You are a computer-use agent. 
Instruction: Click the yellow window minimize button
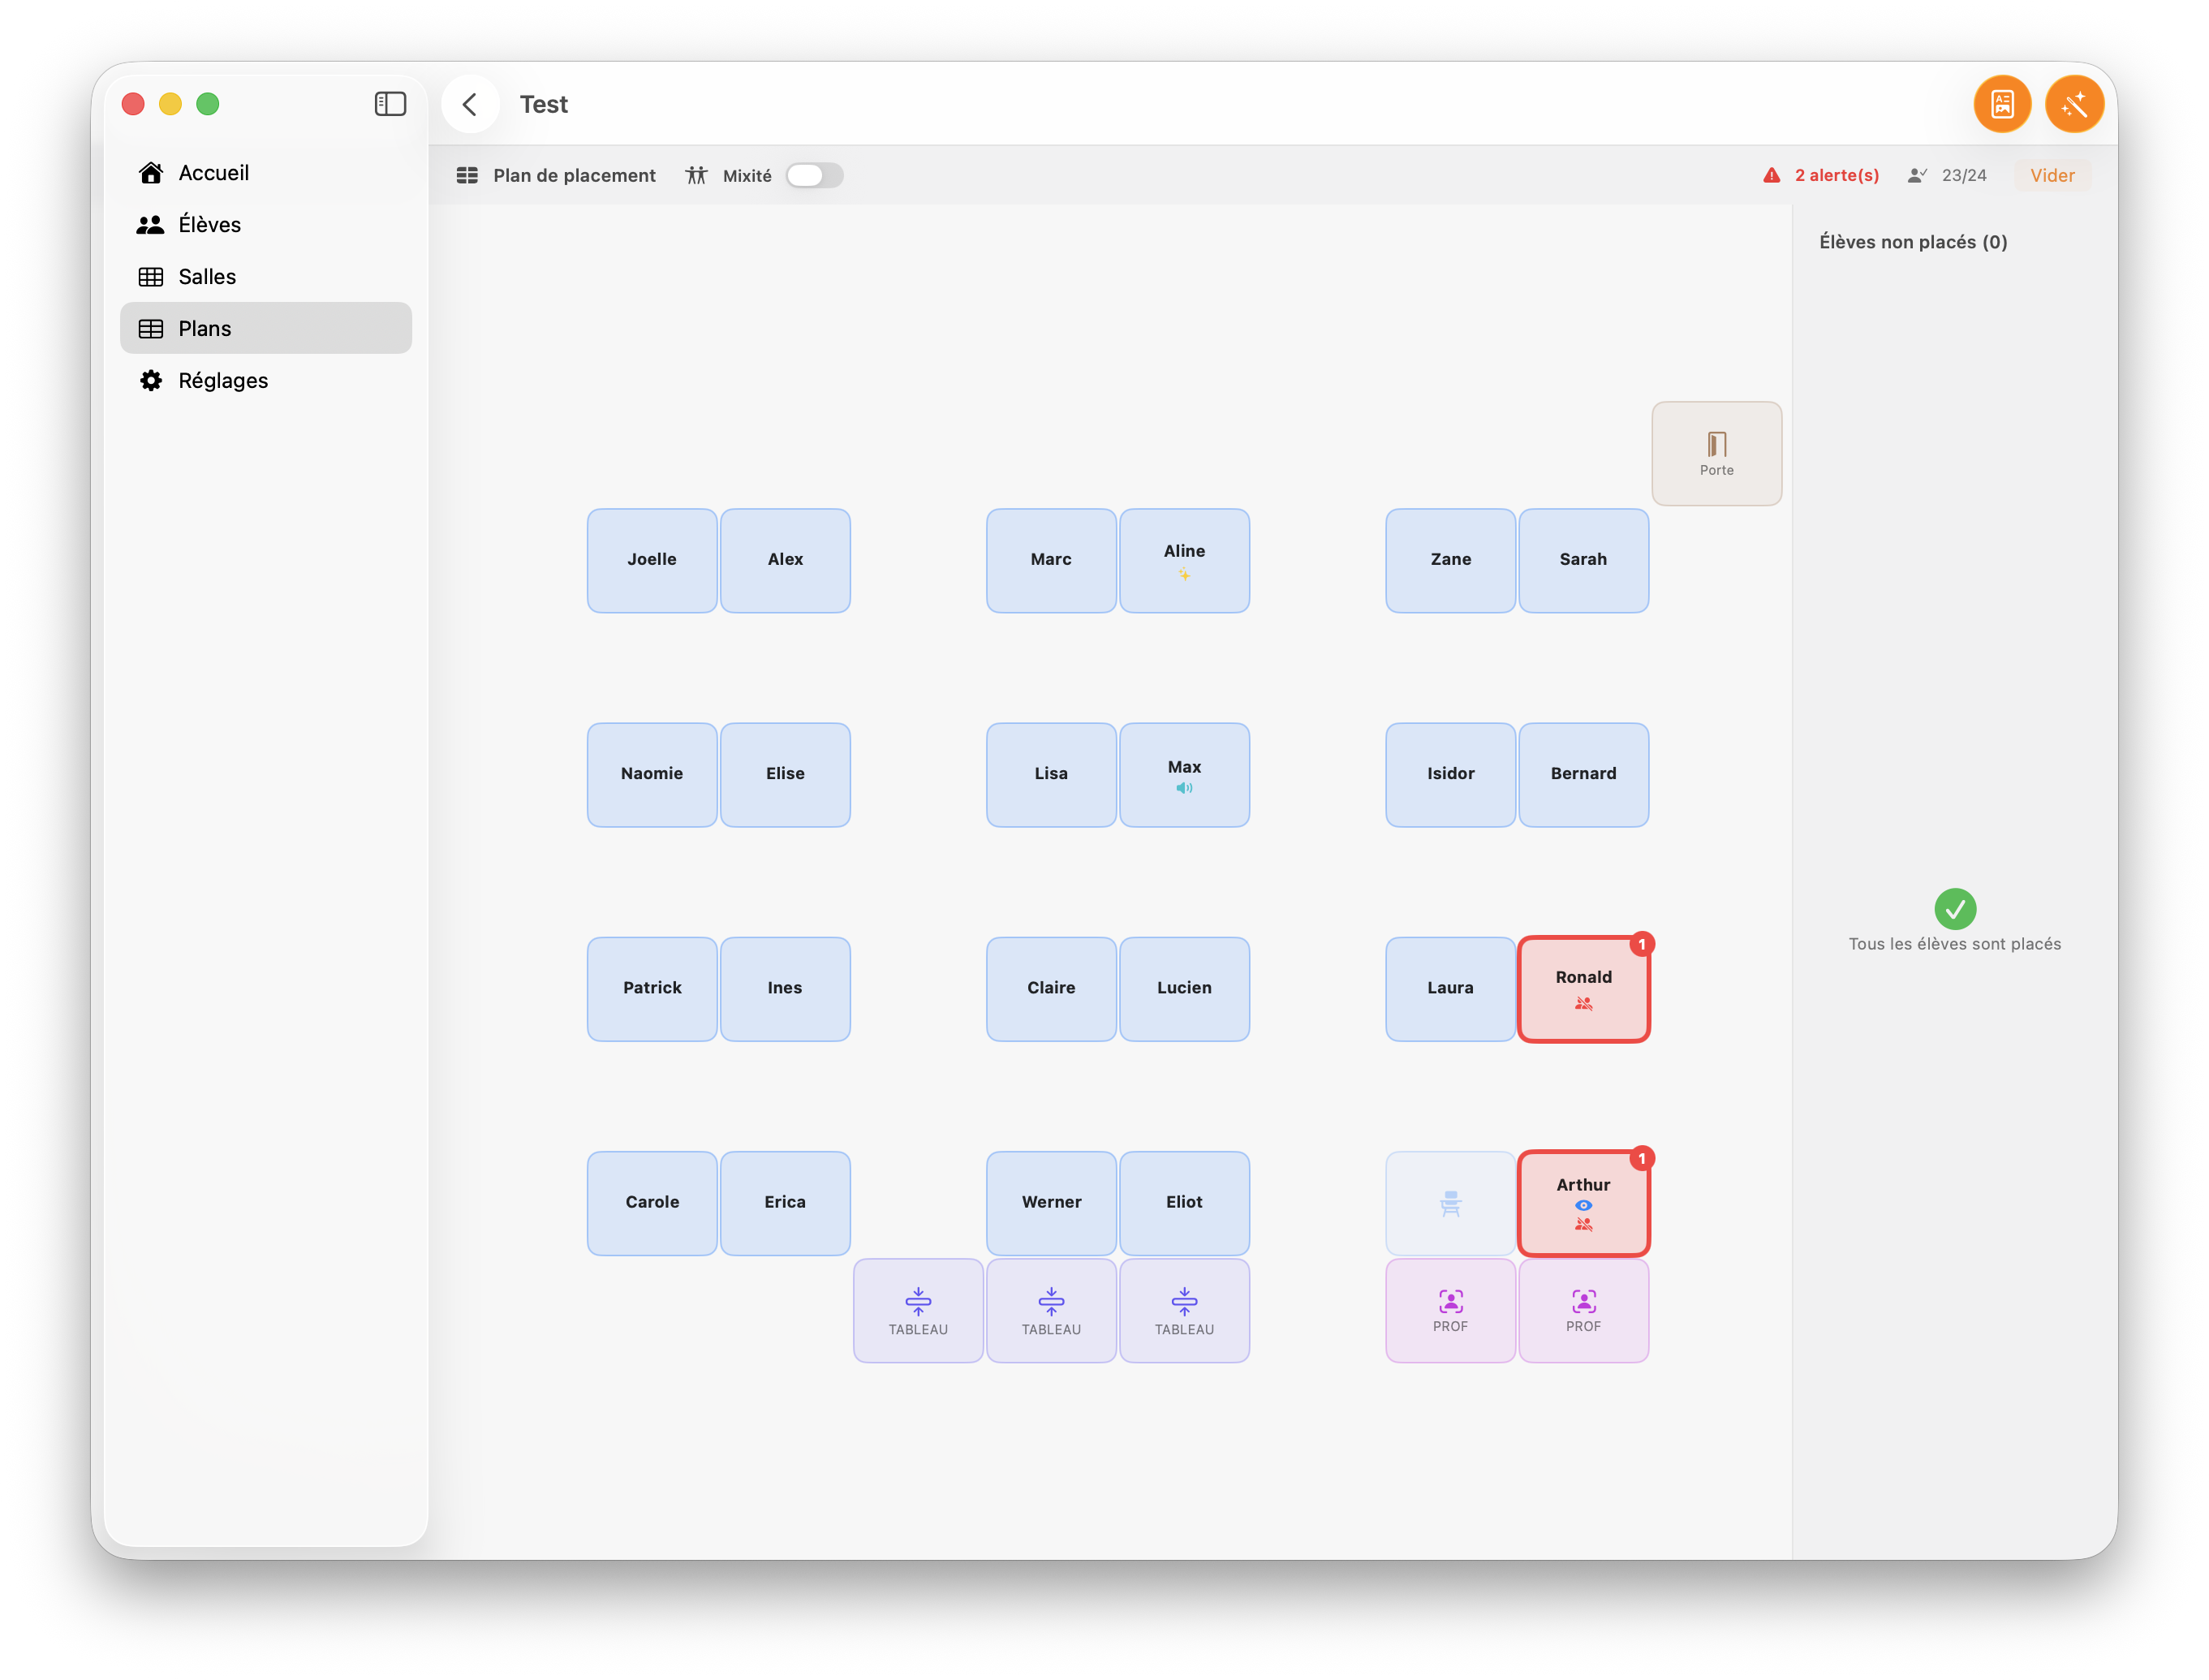171,104
